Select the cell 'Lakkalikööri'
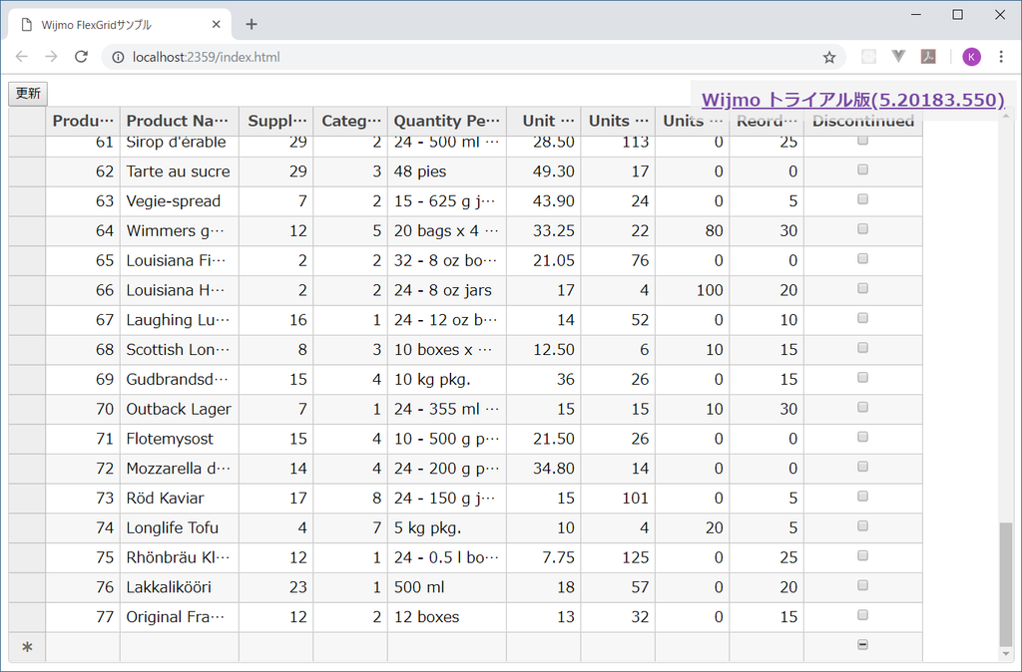1022x672 pixels. [180, 588]
